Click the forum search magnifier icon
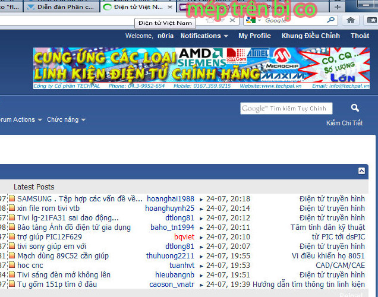Viewport: 378px width, 297px height. coord(355,108)
